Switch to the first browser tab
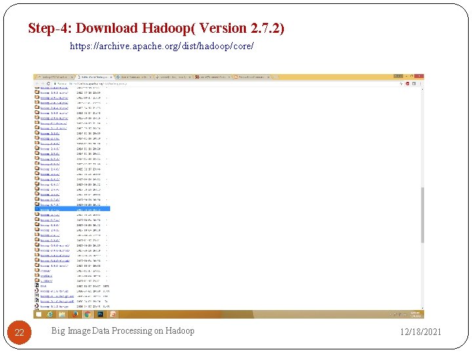This screenshot has width=472, height=354. 54,77
